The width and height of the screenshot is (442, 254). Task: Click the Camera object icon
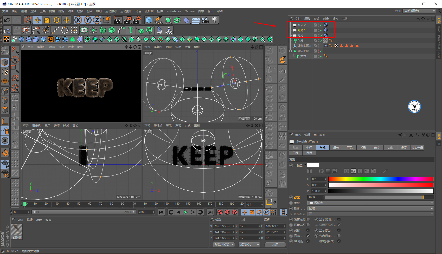[205, 20]
